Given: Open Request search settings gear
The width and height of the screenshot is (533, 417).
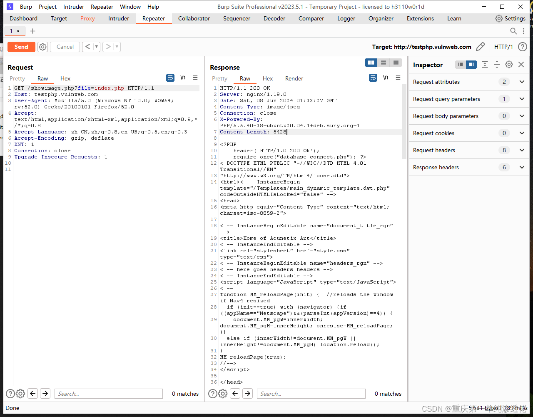Looking at the screenshot, I should click(20, 393).
